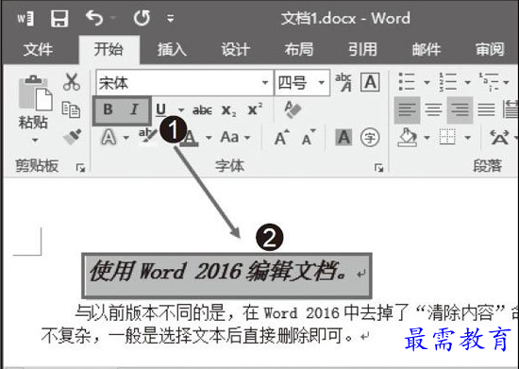Open the underline style dropdown arrow

(x=181, y=109)
